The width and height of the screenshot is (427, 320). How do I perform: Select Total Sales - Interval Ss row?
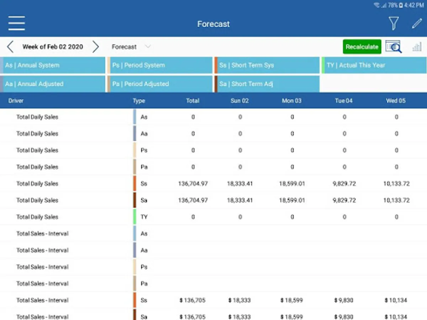pos(213,300)
